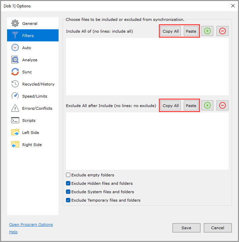Open the Speed/Limits section
This screenshot has height=242, width=239.
tap(34, 96)
